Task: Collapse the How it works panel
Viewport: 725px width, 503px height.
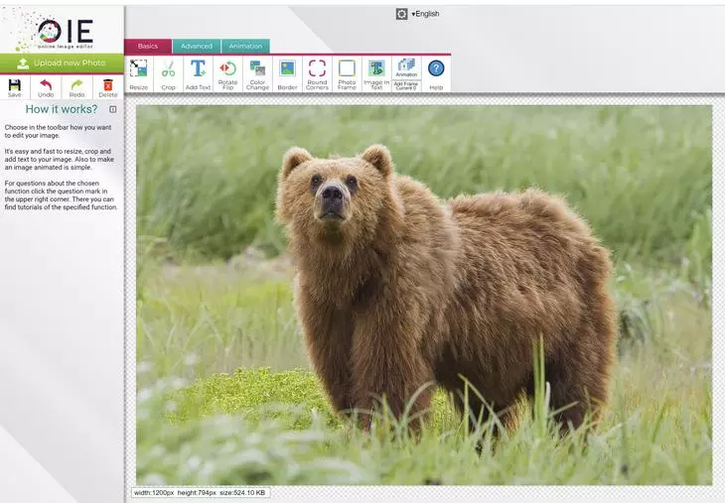Action: point(112,109)
